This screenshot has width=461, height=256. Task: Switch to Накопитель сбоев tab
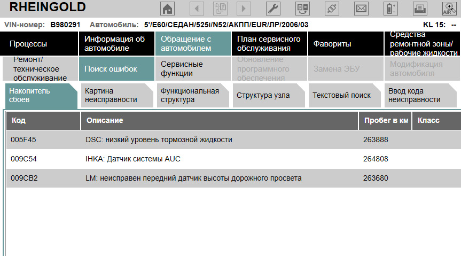(41, 95)
